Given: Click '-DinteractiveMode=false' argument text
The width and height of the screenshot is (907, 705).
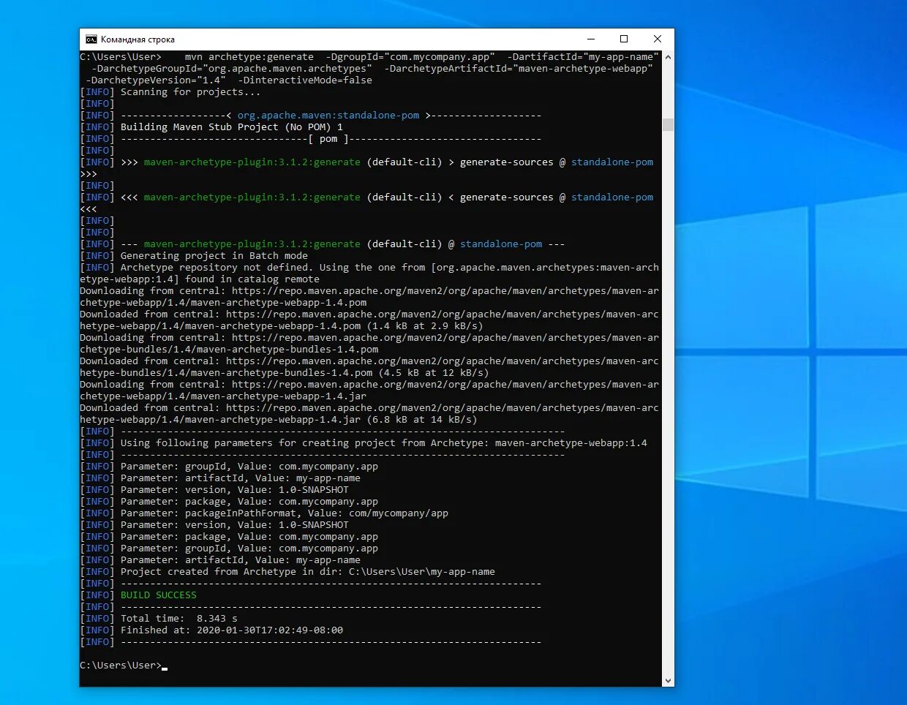Looking at the screenshot, I should (305, 80).
